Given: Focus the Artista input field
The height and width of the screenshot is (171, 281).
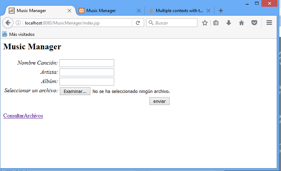Looking at the screenshot, I should tap(86, 72).
